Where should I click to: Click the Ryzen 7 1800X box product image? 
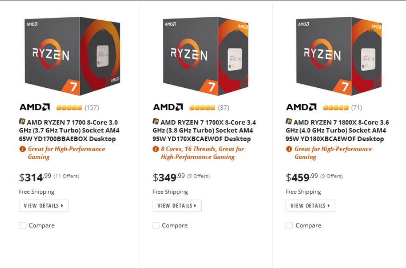(337, 56)
